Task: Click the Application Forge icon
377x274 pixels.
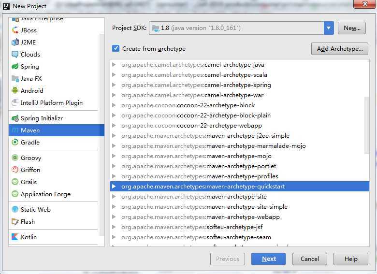Action: tap(15, 194)
